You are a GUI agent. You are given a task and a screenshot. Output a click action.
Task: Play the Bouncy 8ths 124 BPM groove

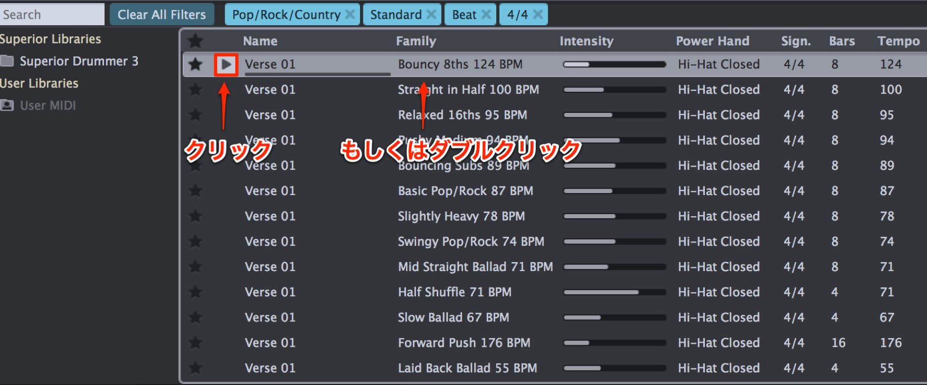pos(226,65)
